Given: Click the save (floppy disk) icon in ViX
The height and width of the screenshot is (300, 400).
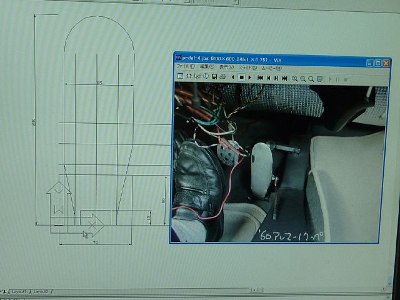Looking at the screenshot, I should pyautogui.click(x=214, y=77).
